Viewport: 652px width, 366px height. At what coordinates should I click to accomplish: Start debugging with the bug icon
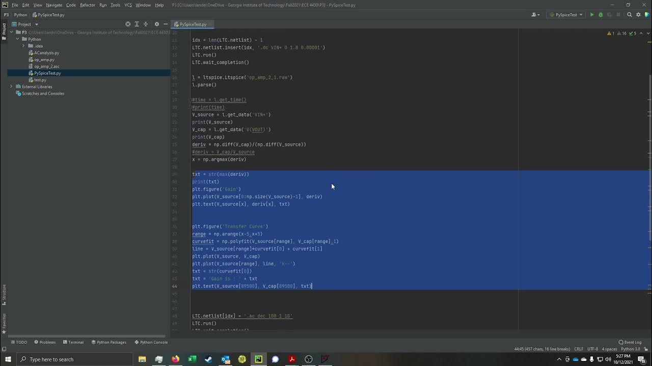tap(601, 15)
